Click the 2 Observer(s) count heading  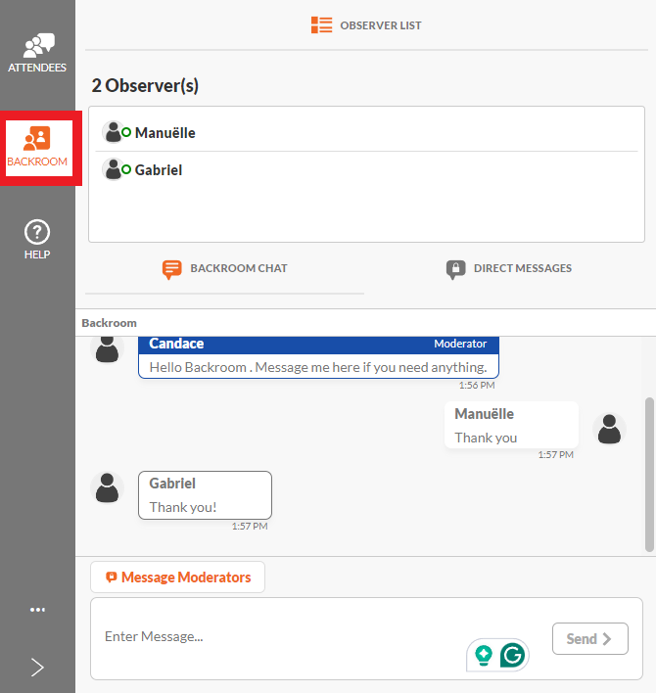coord(145,85)
